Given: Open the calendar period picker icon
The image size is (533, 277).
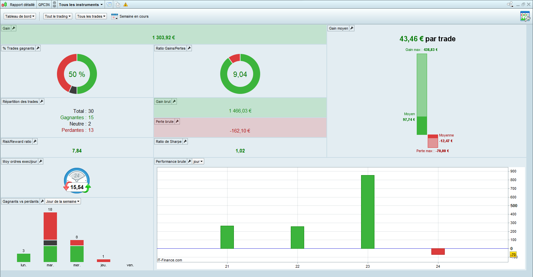Looking at the screenshot, I should pyautogui.click(x=115, y=16).
